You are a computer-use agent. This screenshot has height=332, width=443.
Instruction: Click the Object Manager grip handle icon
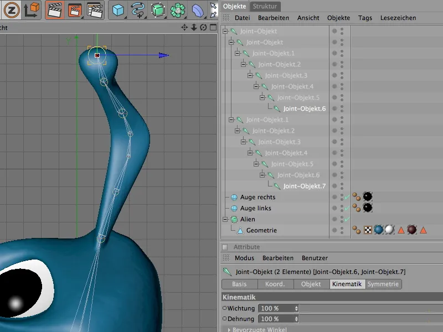(x=226, y=18)
